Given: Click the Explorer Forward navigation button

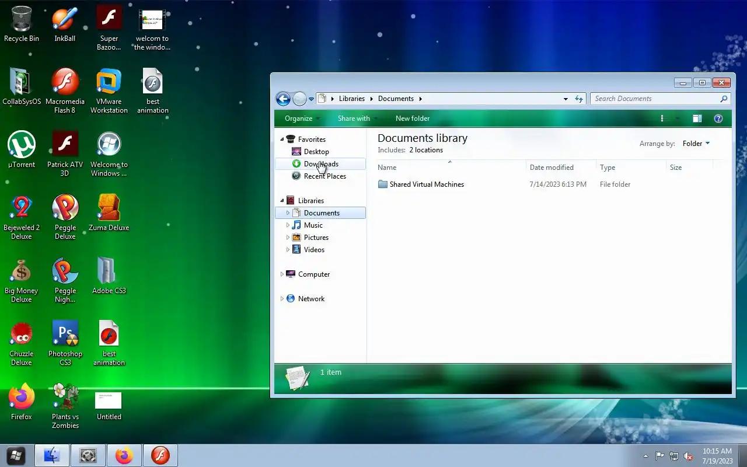Looking at the screenshot, I should (x=299, y=99).
